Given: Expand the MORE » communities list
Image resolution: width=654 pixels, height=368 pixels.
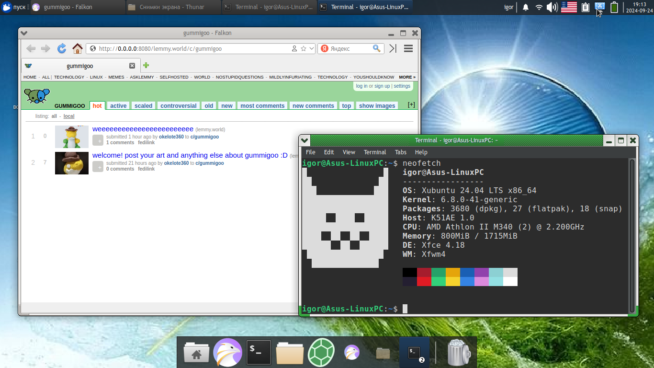Looking at the screenshot, I should [x=407, y=77].
